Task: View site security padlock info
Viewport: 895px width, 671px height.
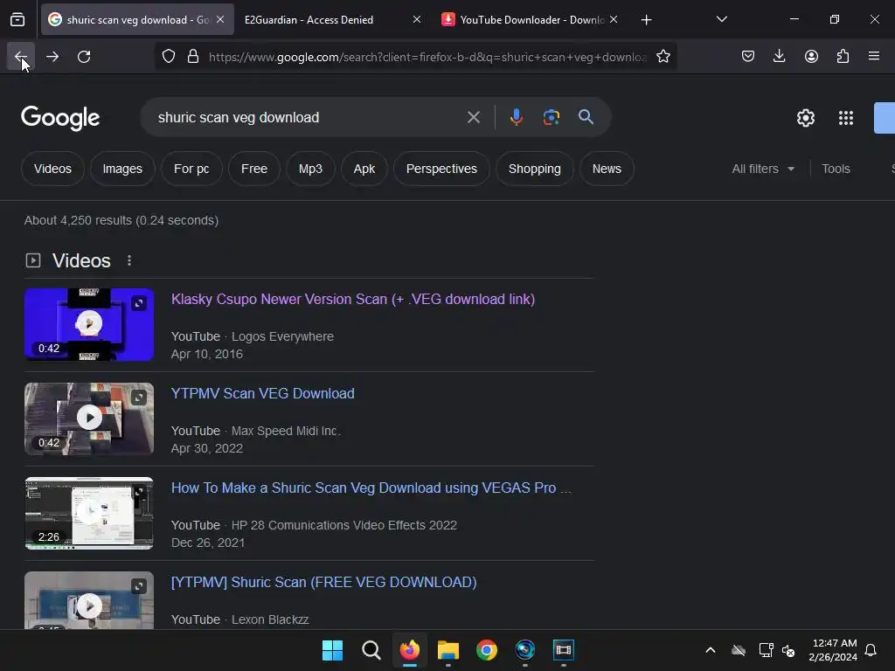Action: click(193, 57)
